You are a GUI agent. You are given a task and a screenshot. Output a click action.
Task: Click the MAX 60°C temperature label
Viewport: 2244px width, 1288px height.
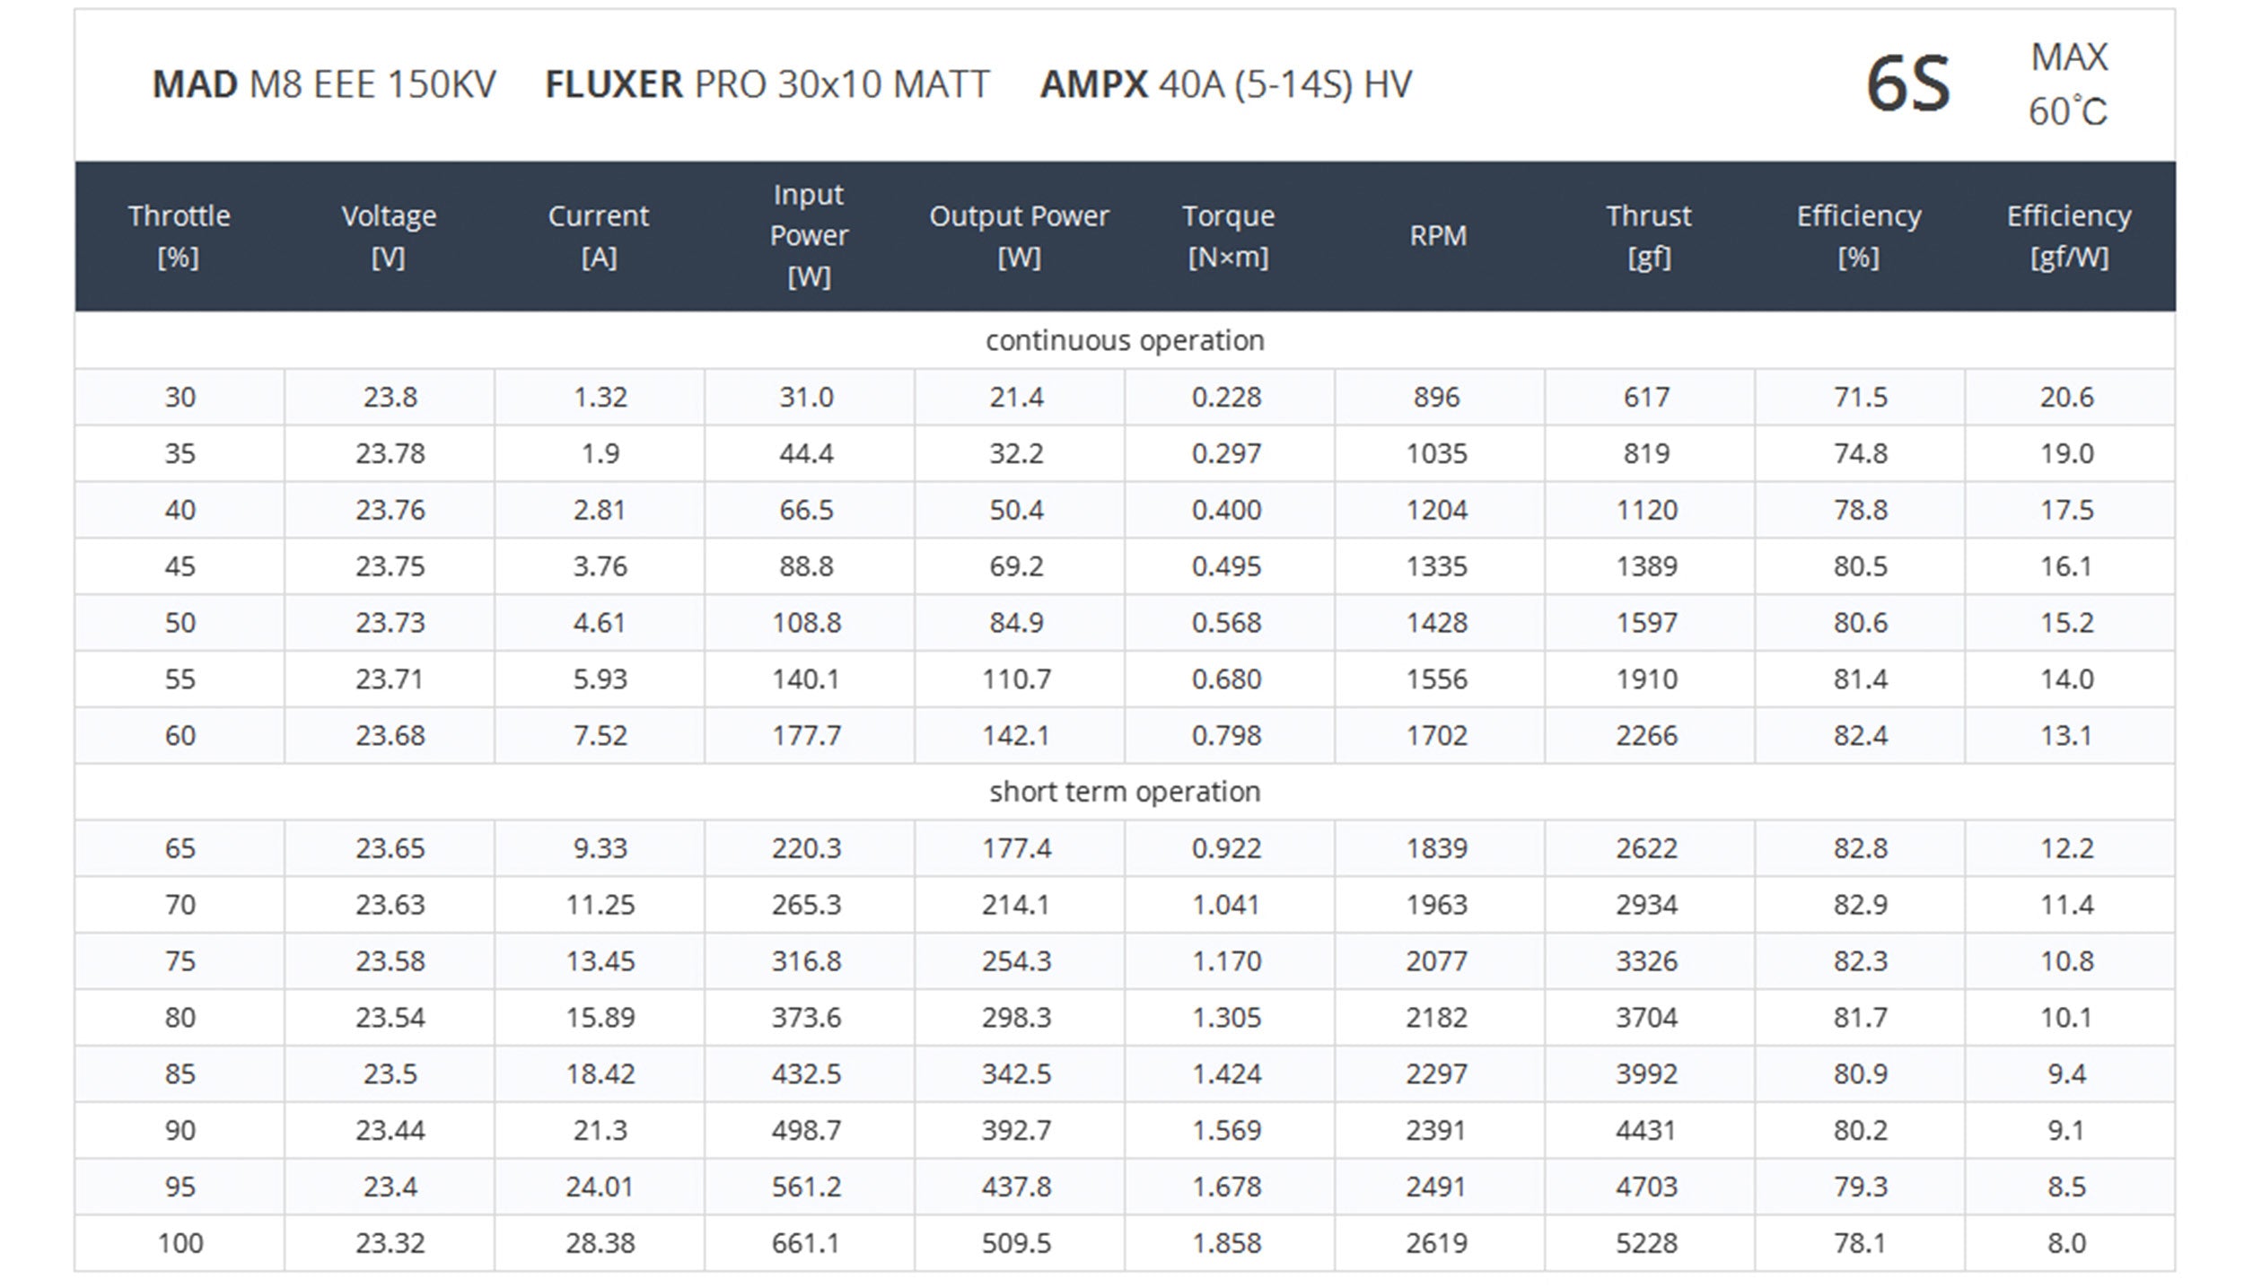(x=2068, y=84)
